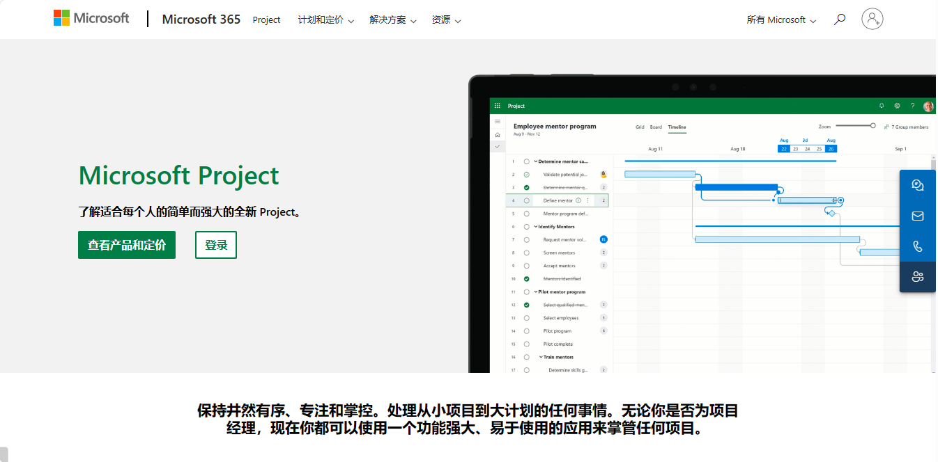Click the people contact icon in side panel

(x=918, y=277)
